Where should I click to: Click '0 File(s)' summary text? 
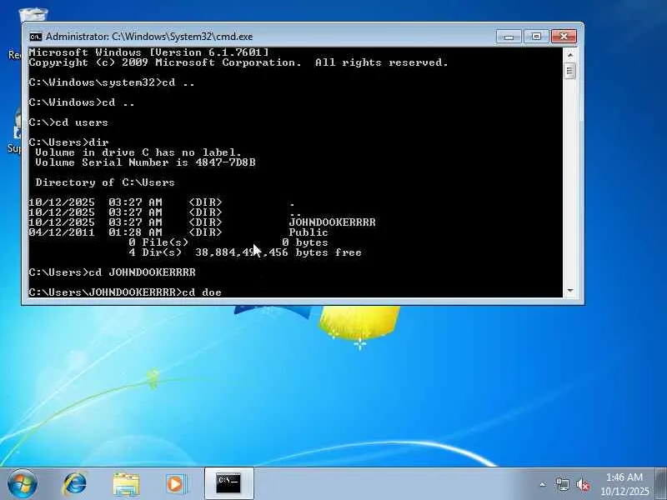[x=158, y=242]
